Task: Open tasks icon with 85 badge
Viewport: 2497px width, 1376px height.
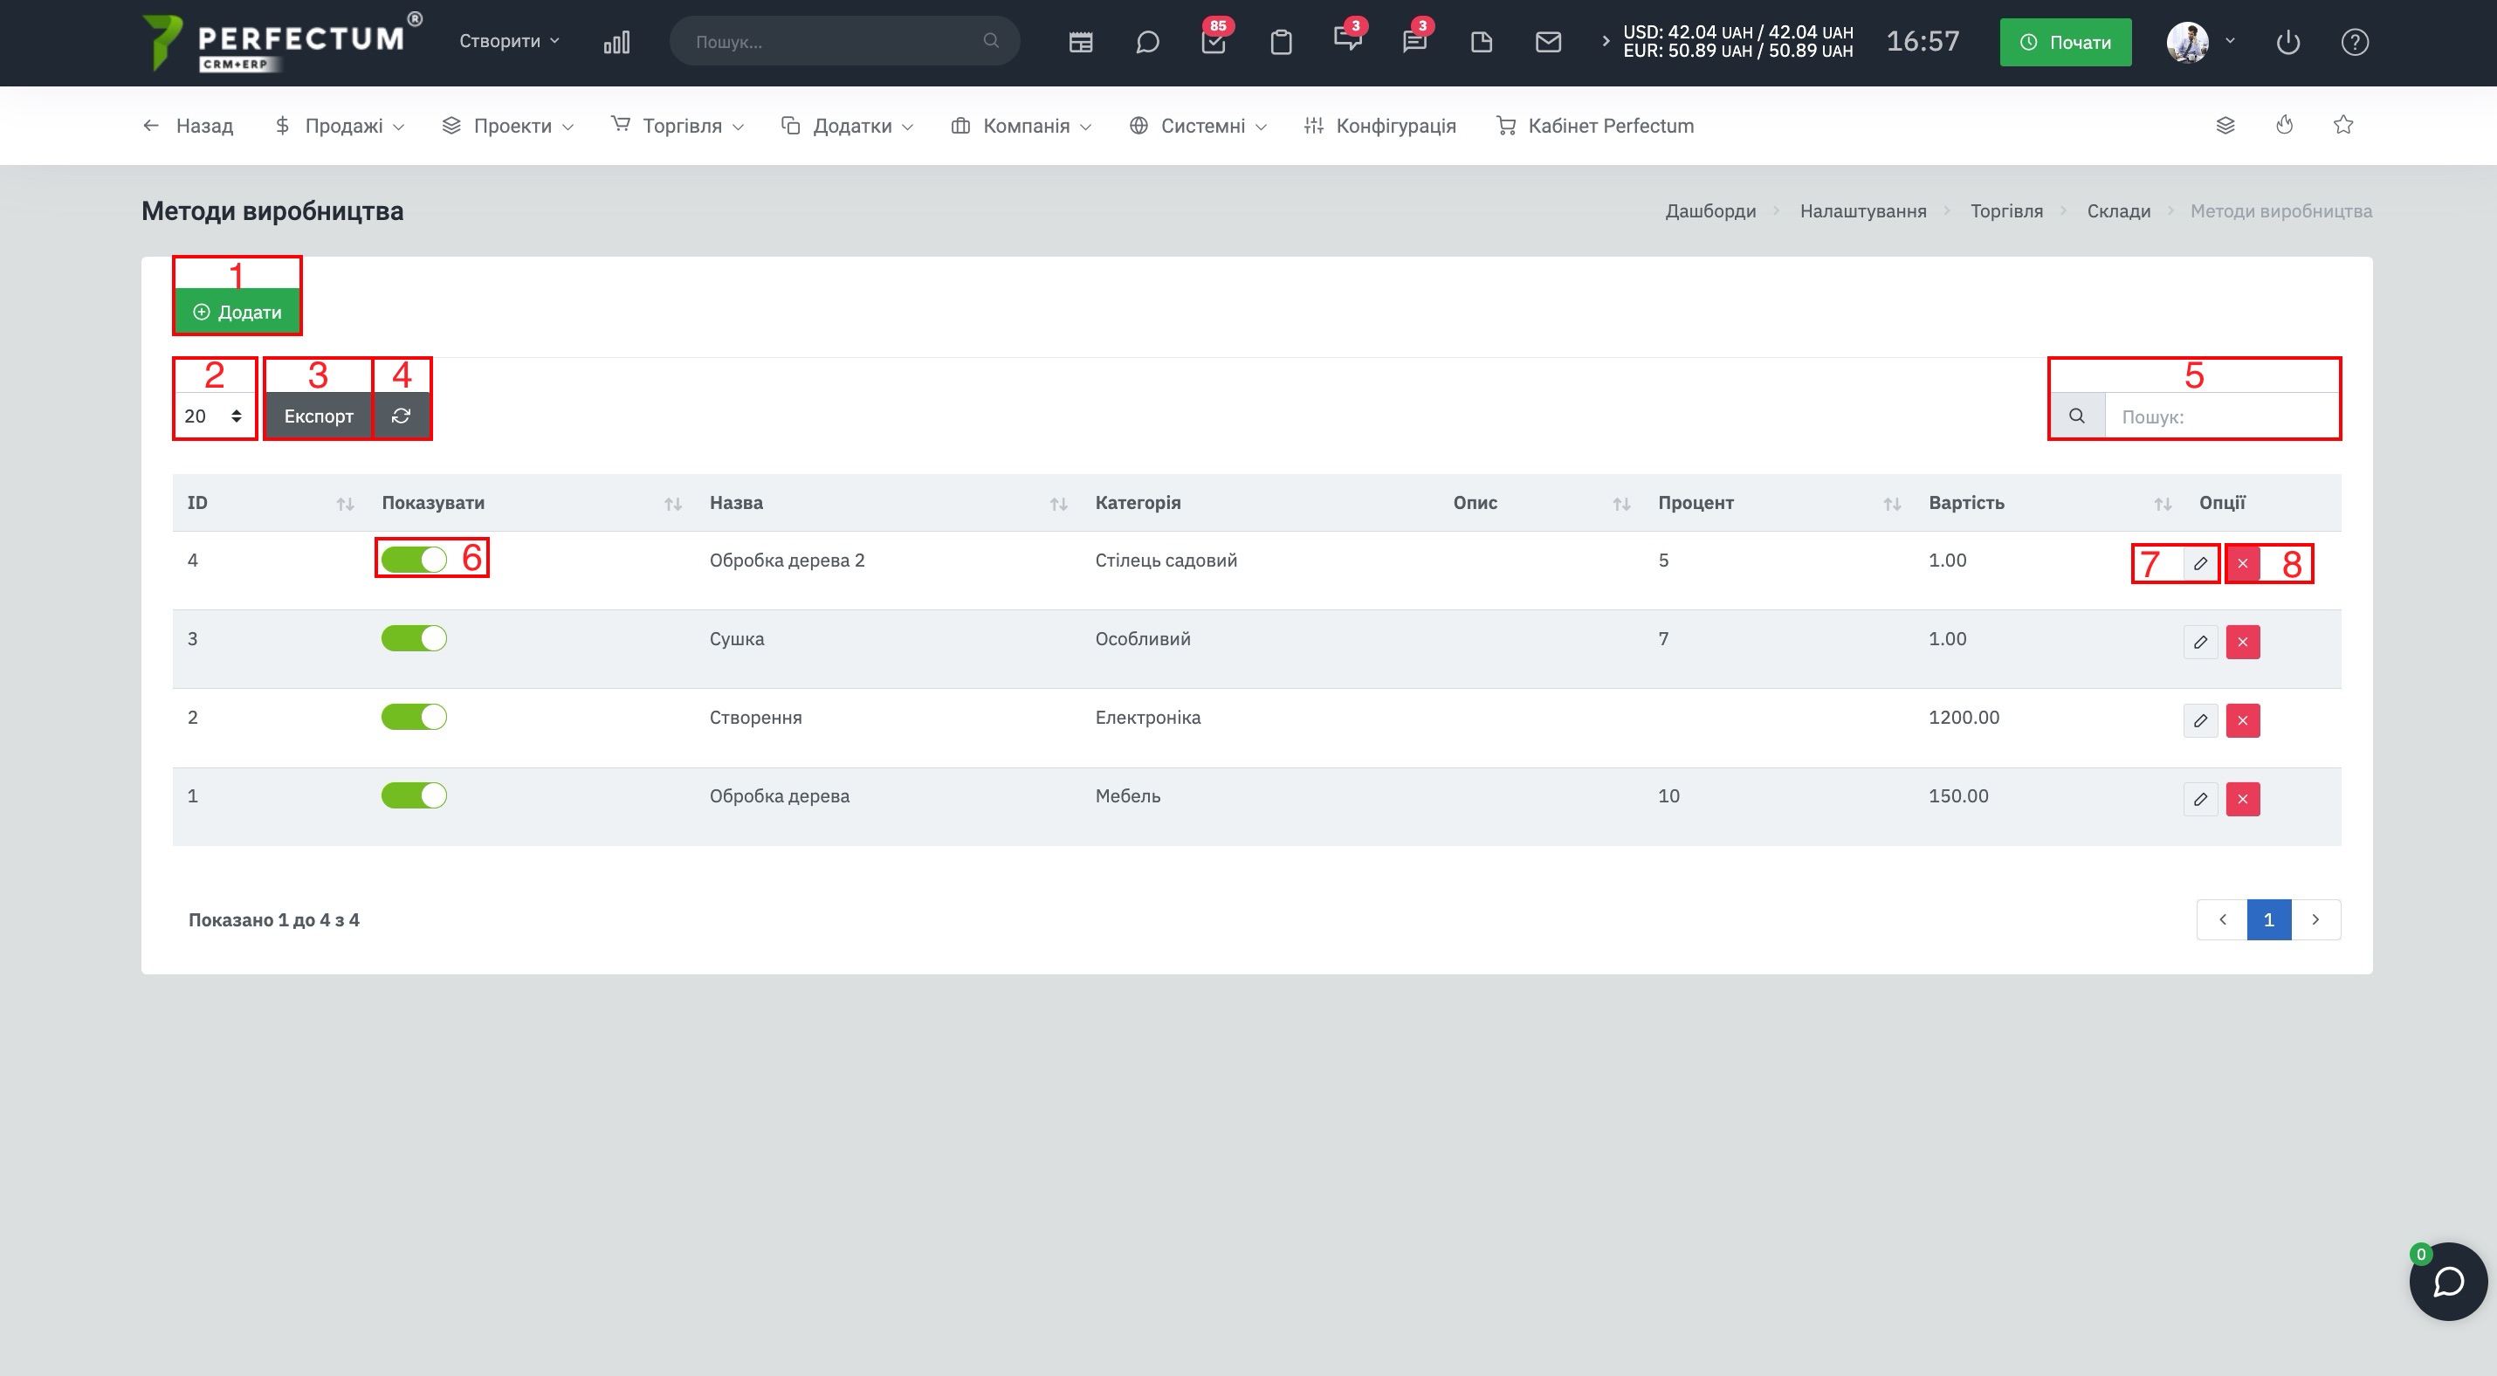Action: 1214,42
